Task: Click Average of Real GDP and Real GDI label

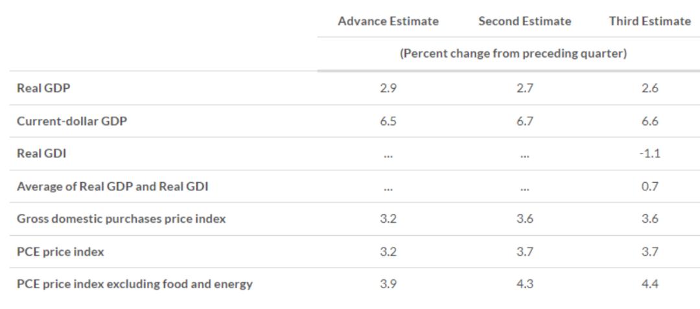Action: point(113,187)
